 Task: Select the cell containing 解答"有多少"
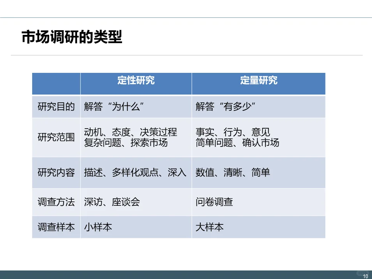point(221,105)
